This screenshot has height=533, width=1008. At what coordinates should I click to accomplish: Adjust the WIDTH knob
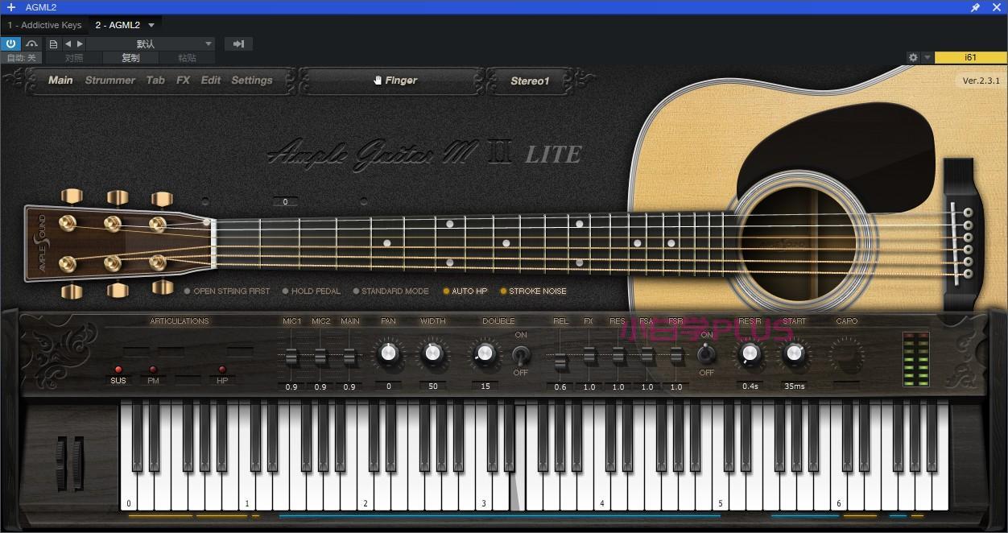pos(432,353)
